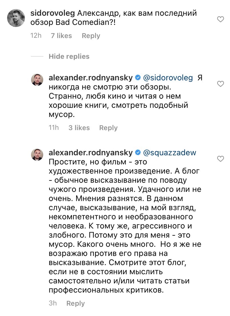Click verified badge next to @sidorovoleg mention
Viewport: 230px width, 316px height.
click(138, 78)
